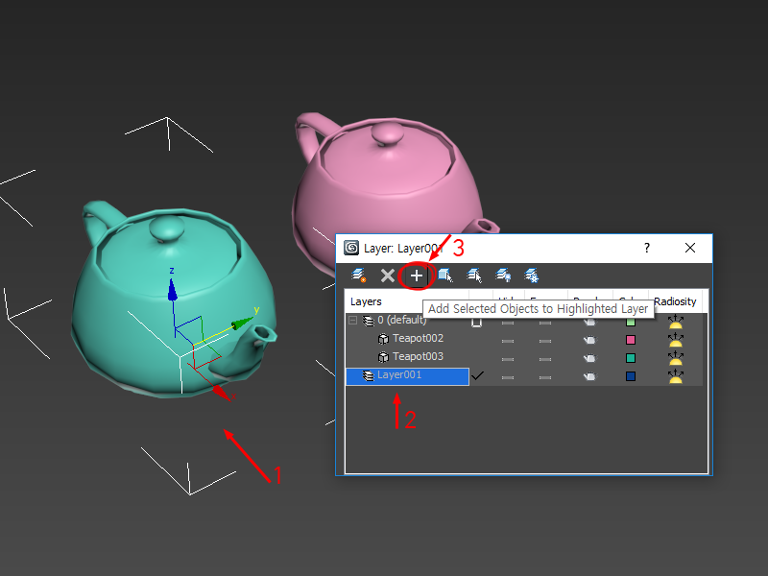The image size is (768, 576).
Task: Toggle radiosity icon for Teapot002
Action: click(x=676, y=340)
